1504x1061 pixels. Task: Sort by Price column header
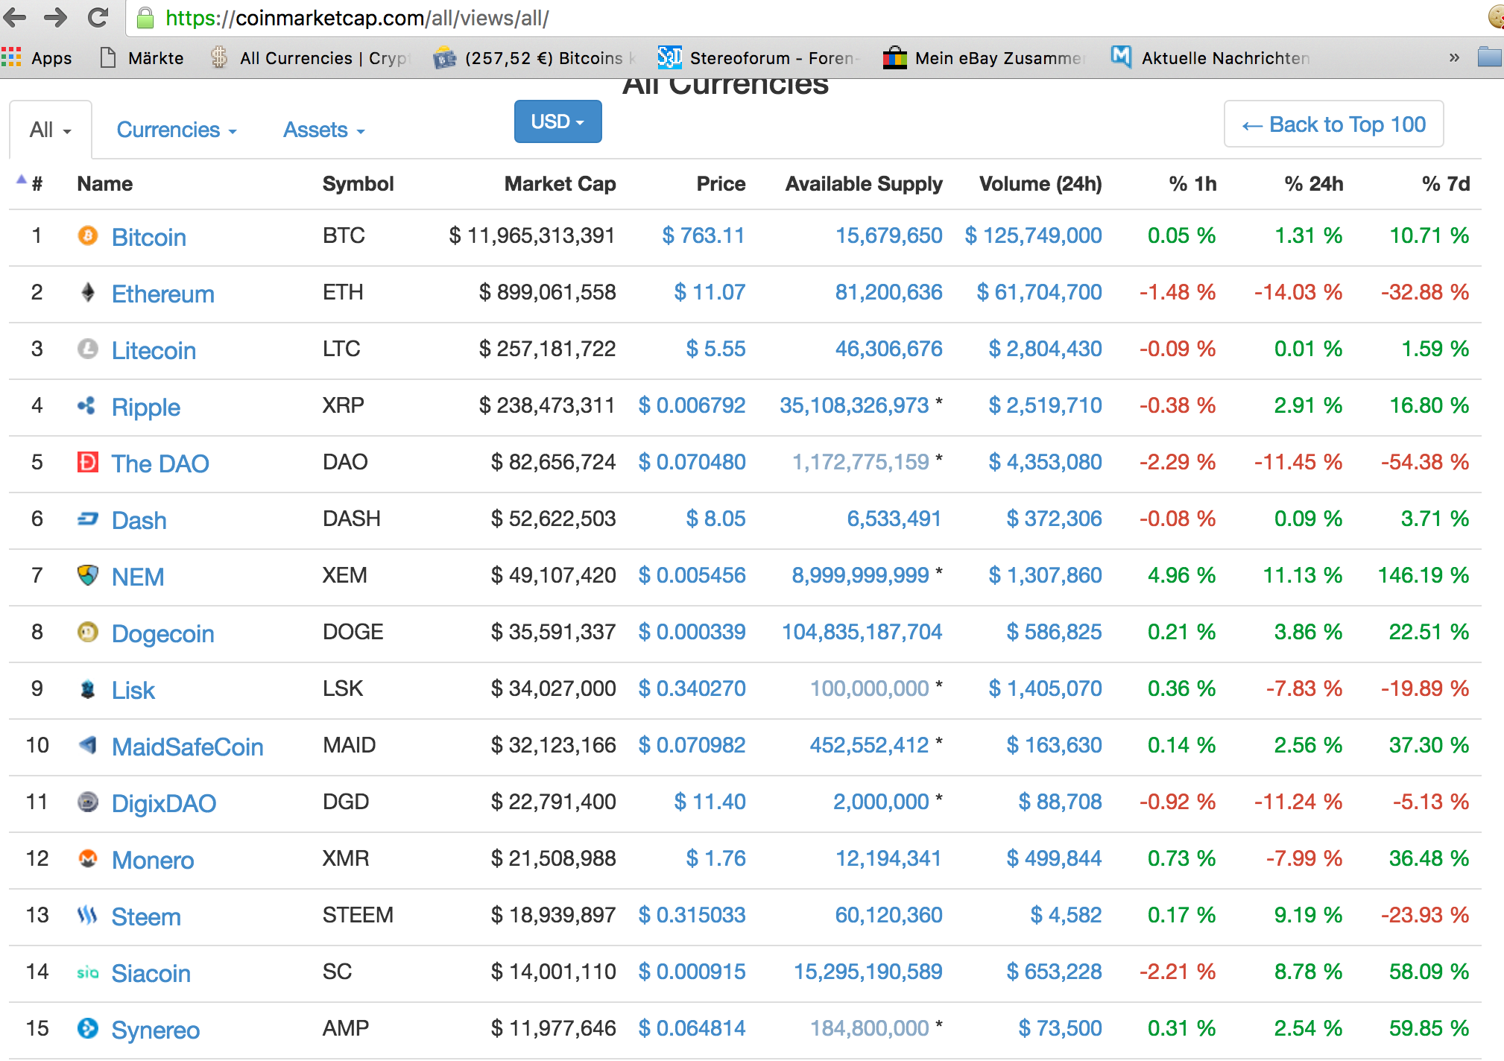(x=721, y=183)
